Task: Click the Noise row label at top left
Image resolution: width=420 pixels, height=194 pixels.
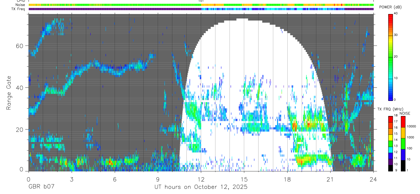Action: 20,5
